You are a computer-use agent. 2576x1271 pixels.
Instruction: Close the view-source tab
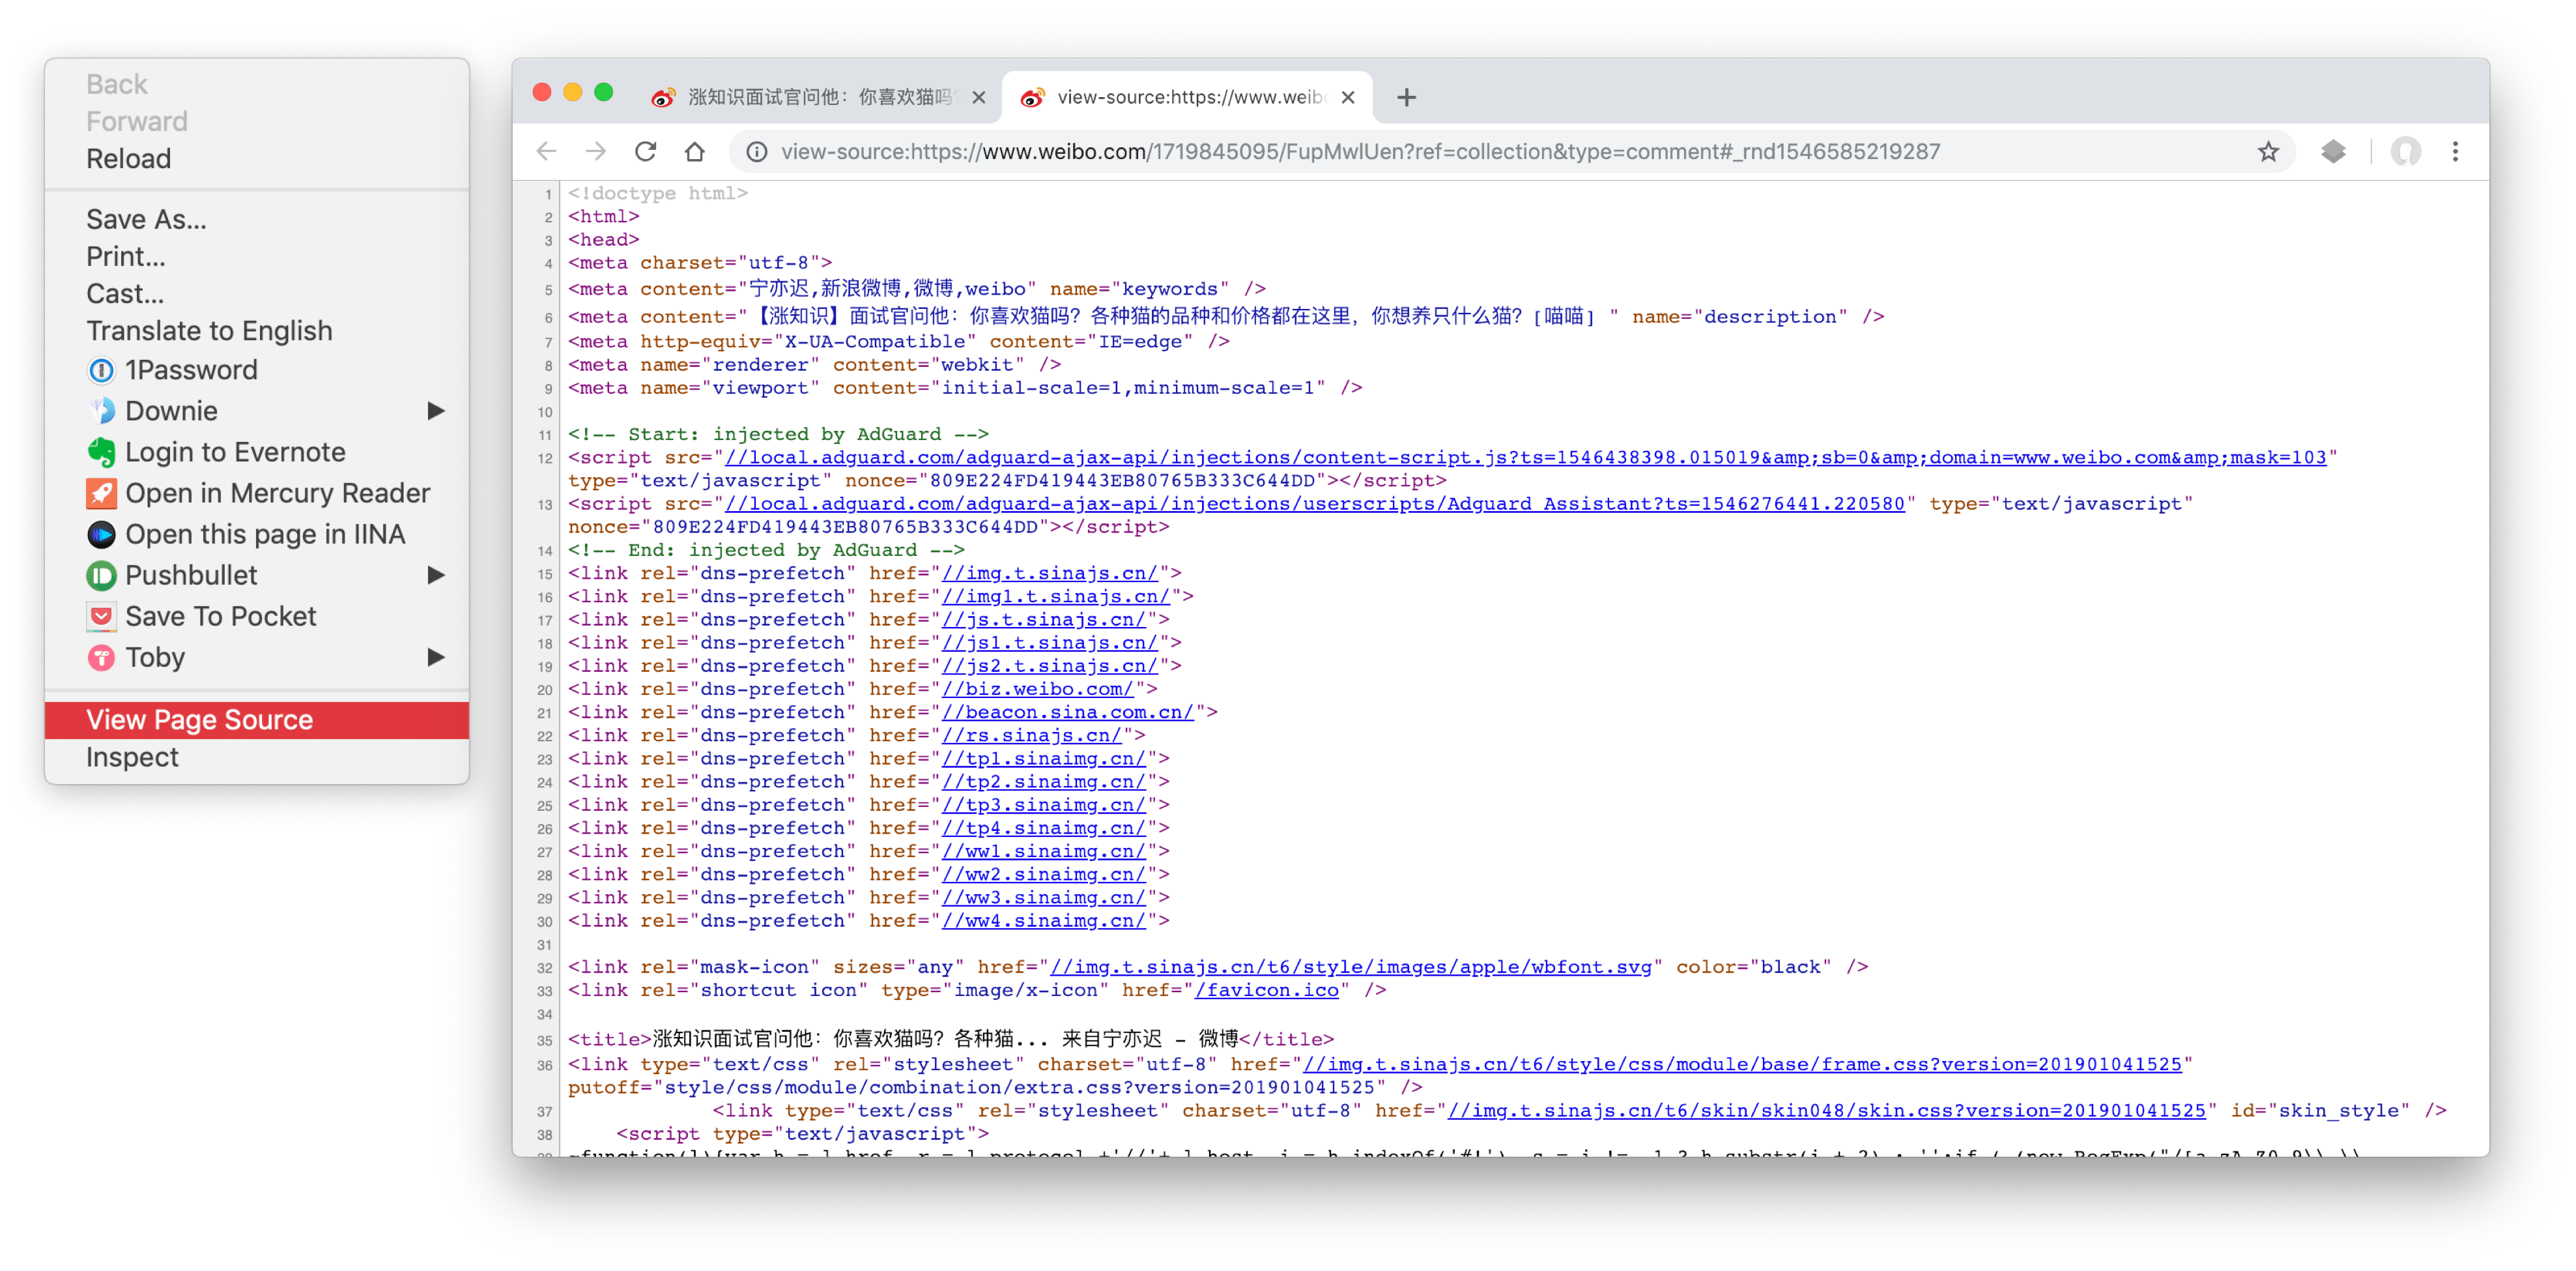[1348, 97]
